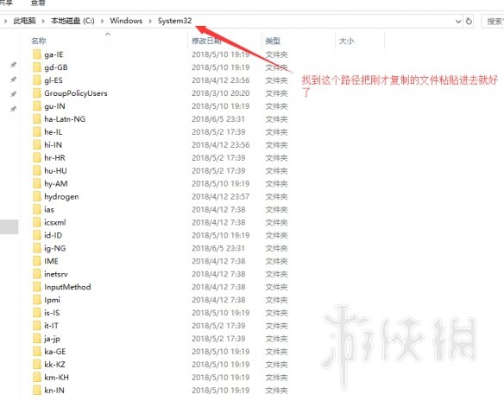The image size is (504, 401).
Task: Click the 搜索 search box
Action: [493, 22]
